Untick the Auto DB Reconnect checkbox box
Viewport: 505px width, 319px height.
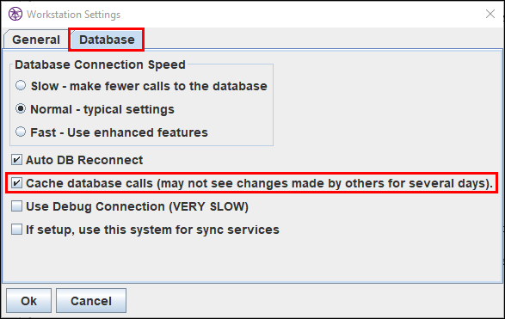16,160
